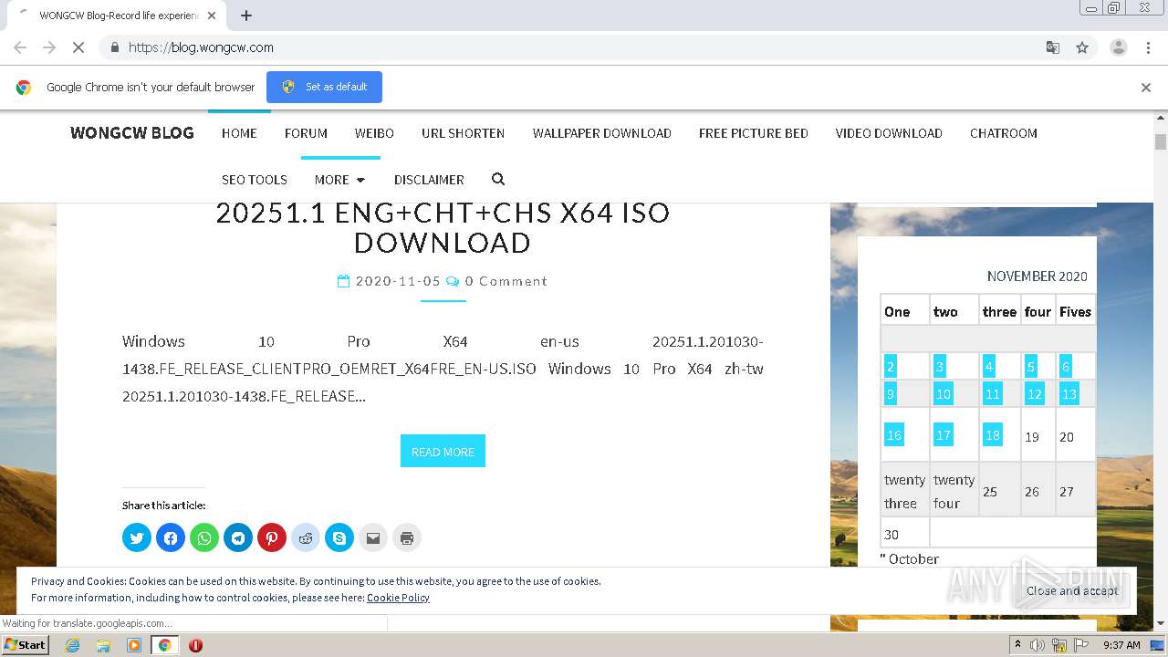The width and height of the screenshot is (1168, 657).
Task: Go to October calendar link
Action: pos(909,558)
